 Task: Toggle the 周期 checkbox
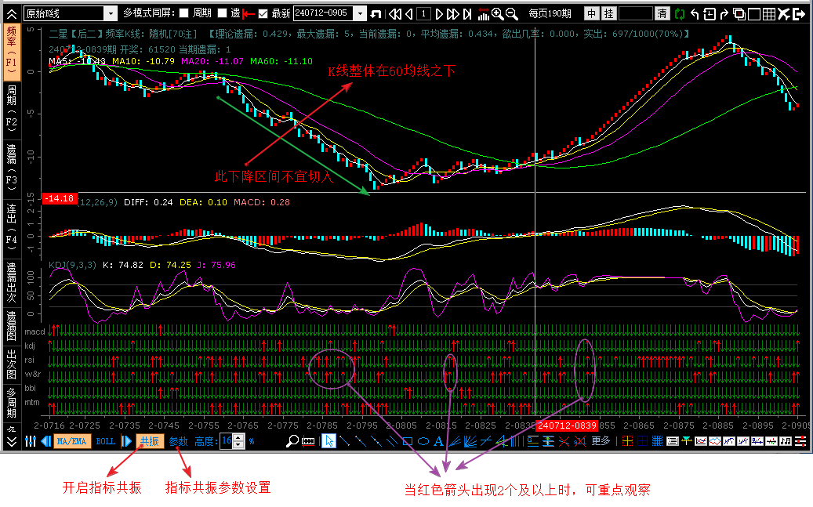(183, 13)
